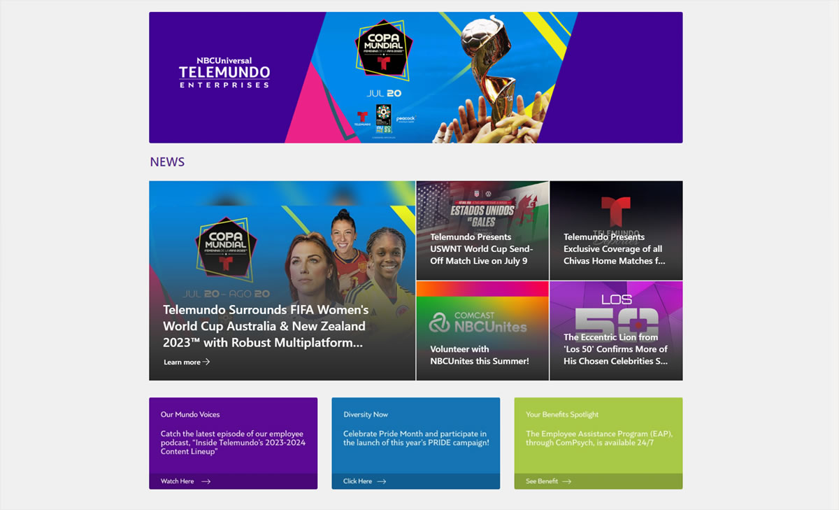Open the Employee Assistance Program description text
Viewport: 839px width, 510px height.
pyautogui.click(x=599, y=439)
